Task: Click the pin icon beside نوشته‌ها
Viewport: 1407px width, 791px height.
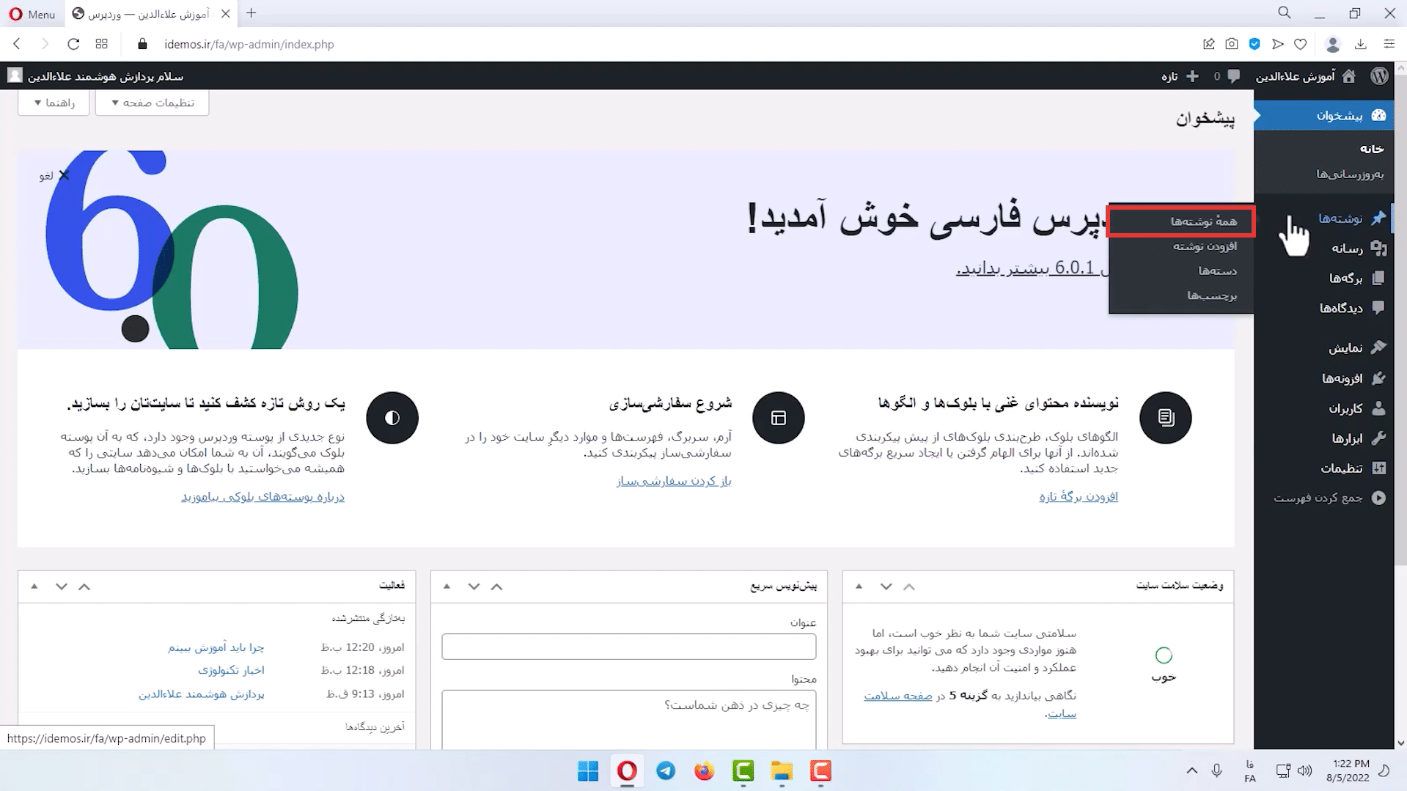Action: [1378, 218]
